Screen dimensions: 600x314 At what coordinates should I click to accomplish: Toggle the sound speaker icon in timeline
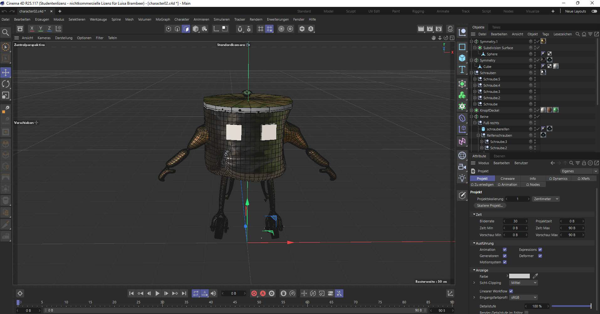tap(213, 293)
